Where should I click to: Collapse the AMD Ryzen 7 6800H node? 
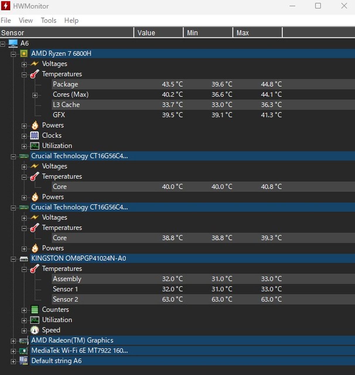click(x=13, y=54)
